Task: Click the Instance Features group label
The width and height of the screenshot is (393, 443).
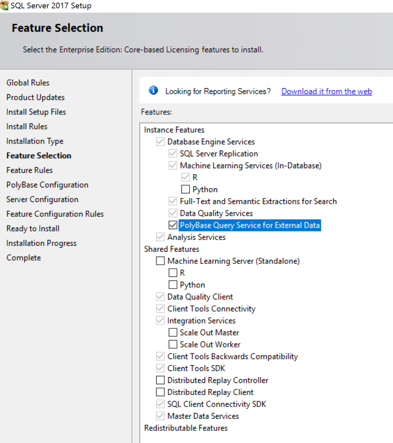Action: click(x=174, y=130)
